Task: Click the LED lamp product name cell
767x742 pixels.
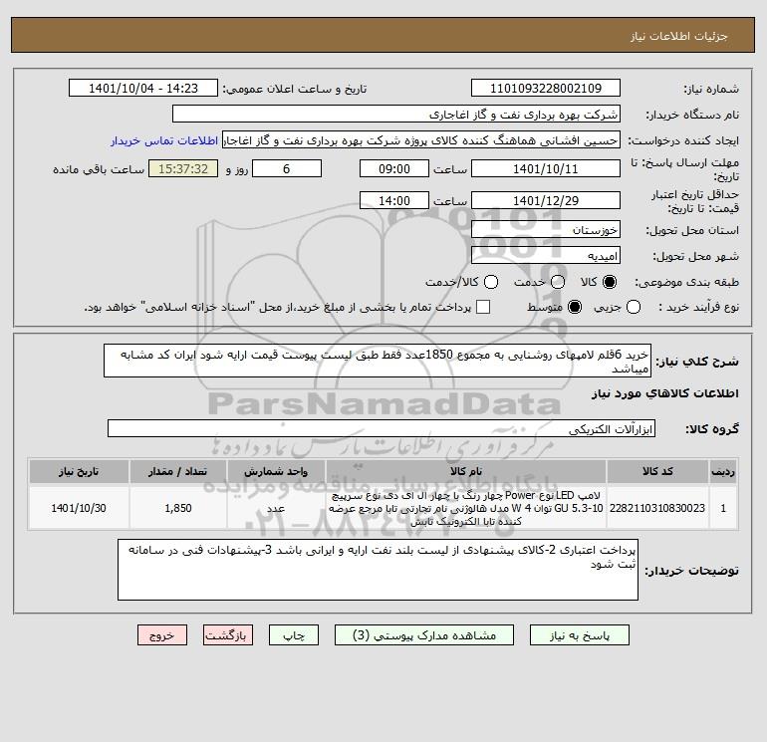Action: click(x=466, y=508)
